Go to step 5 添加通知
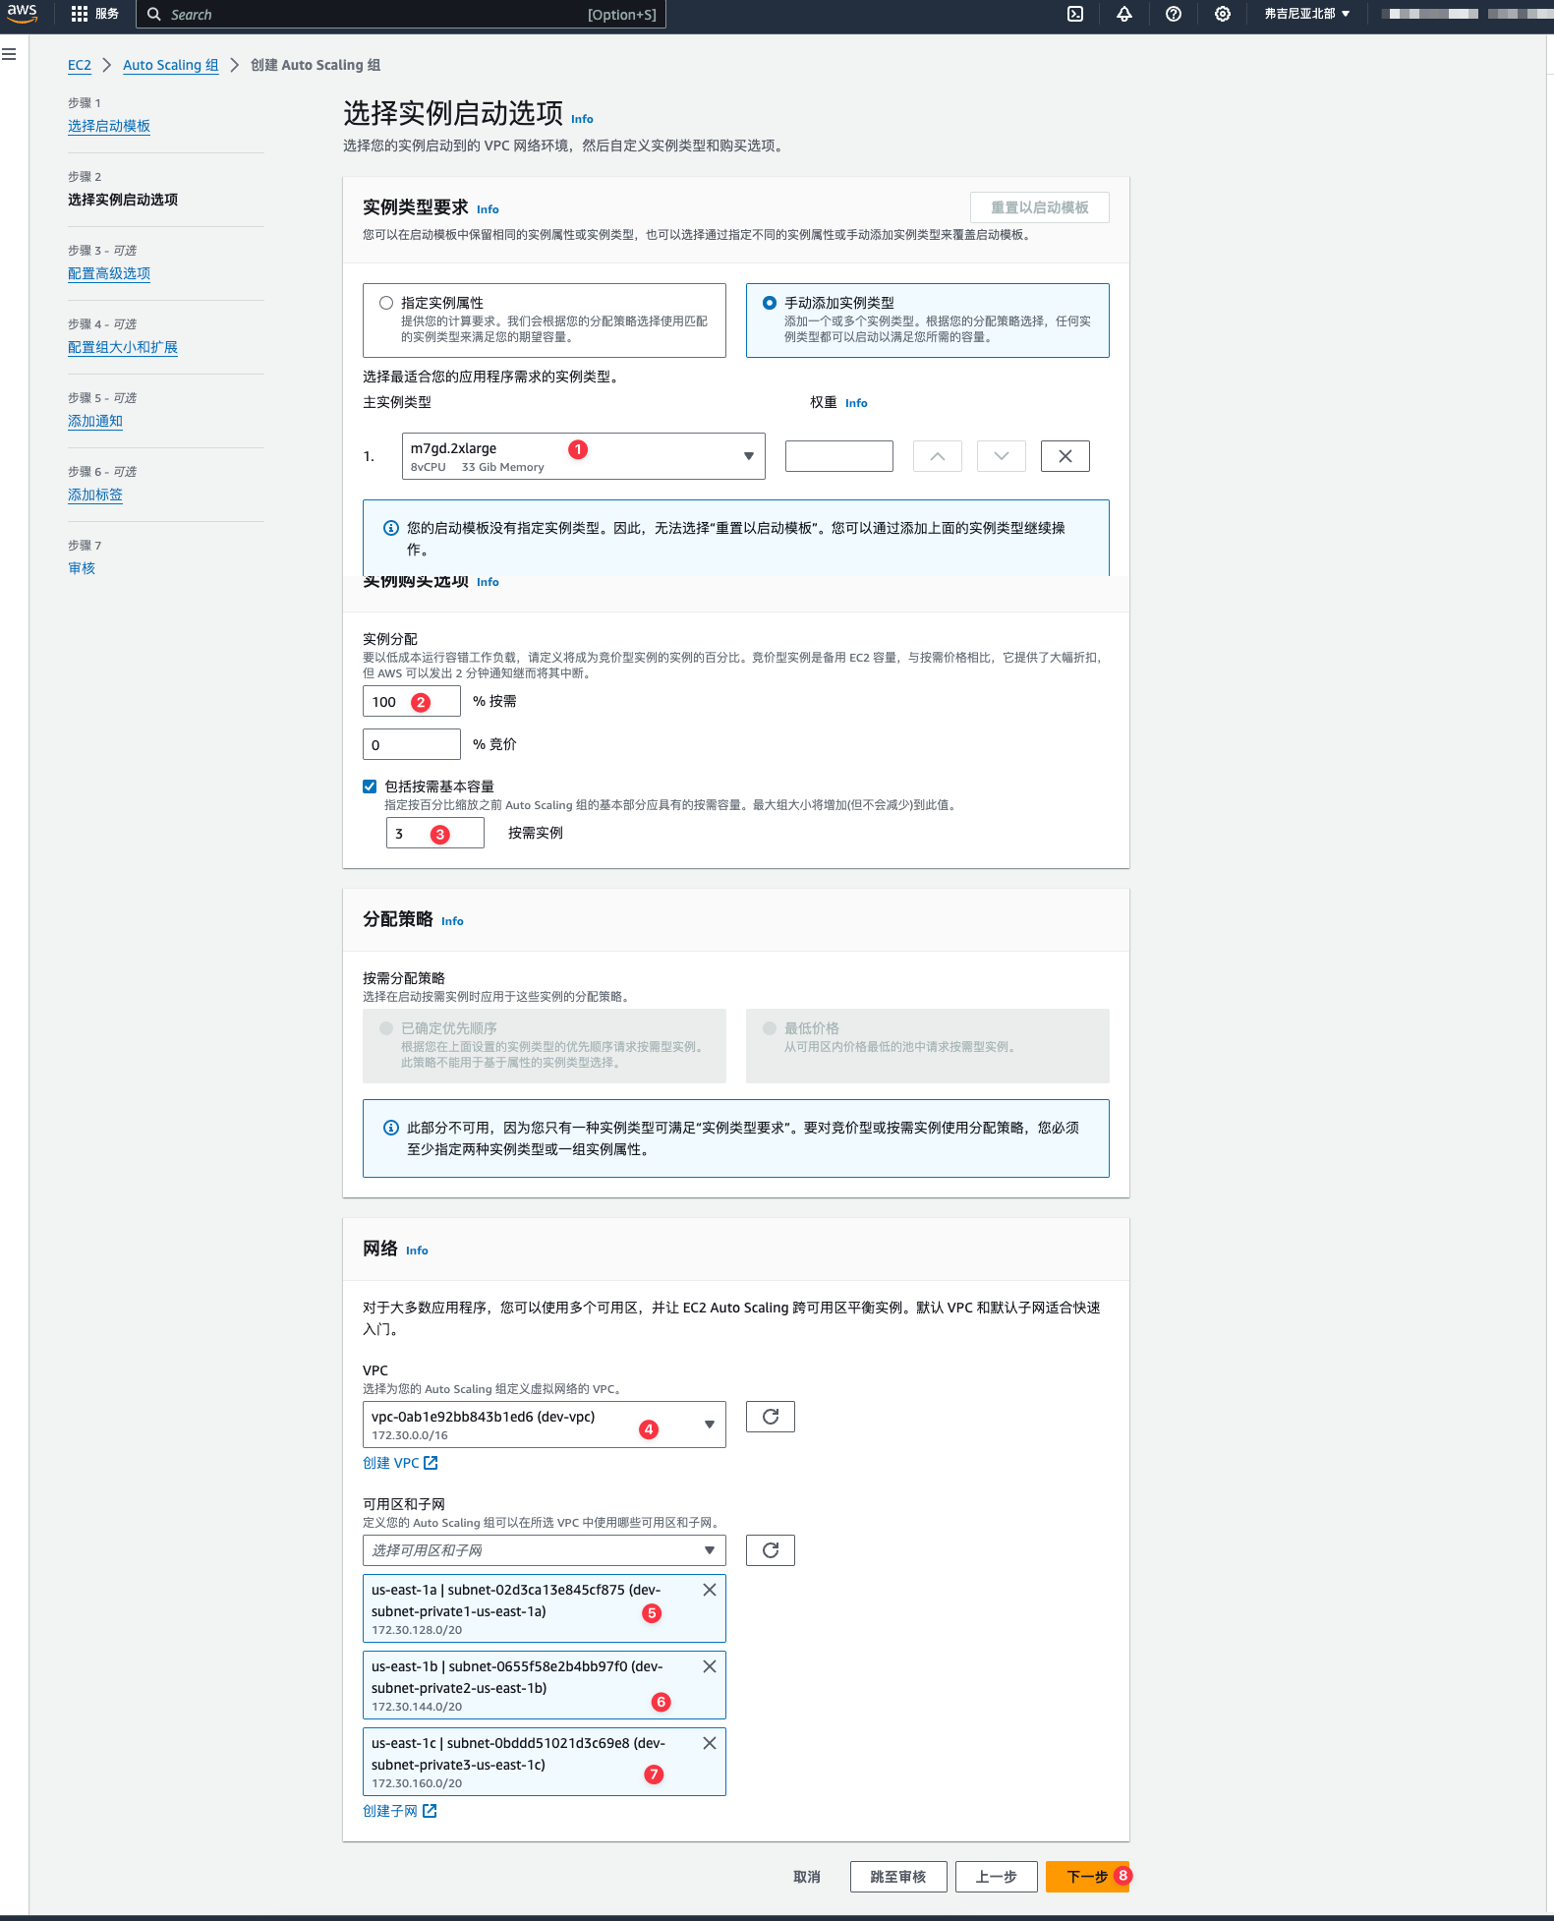 pyautogui.click(x=95, y=421)
